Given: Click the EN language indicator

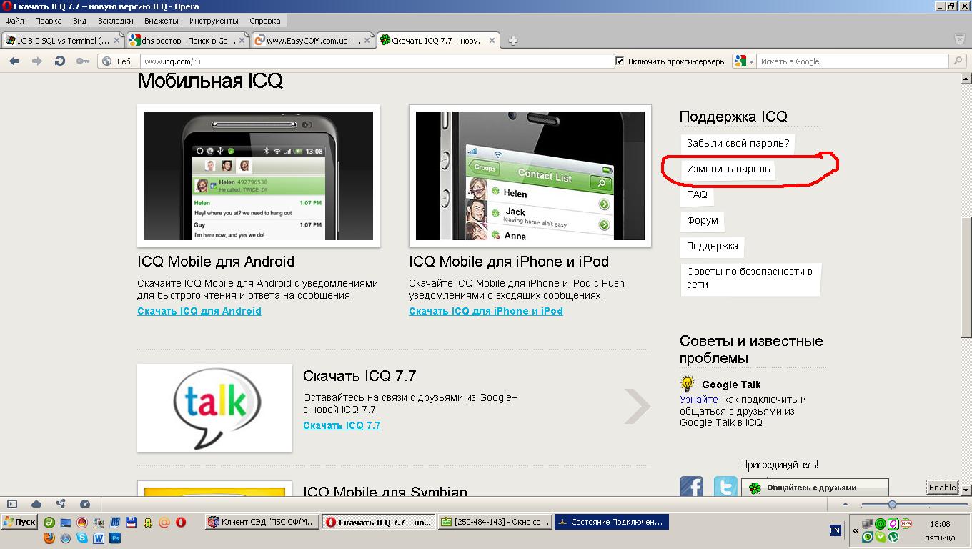Looking at the screenshot, I should pyautogui.click(x=835, y=530).
